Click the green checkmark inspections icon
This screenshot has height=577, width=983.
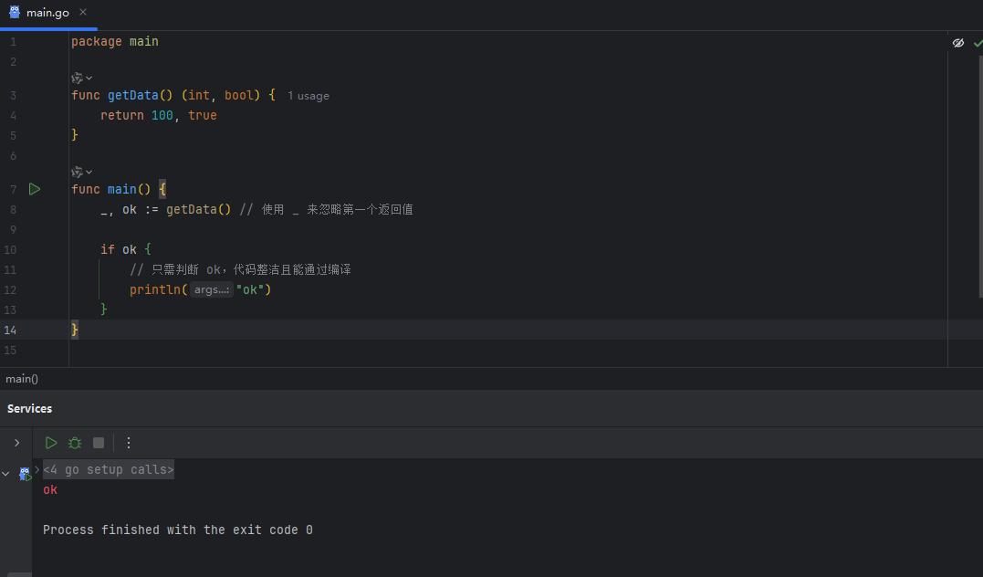pyautogui.click(x=978, y=43)
